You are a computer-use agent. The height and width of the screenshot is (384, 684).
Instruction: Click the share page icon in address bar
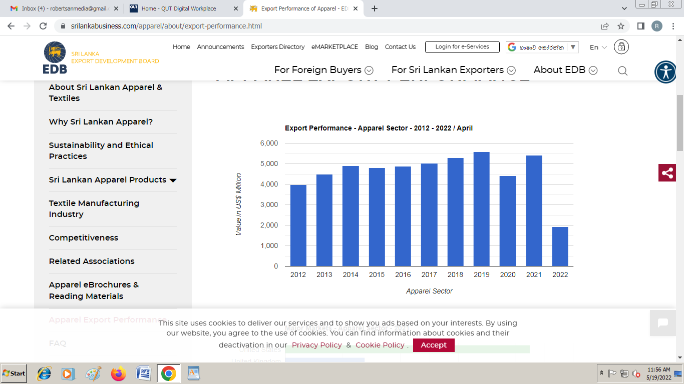tap(605, 26)
